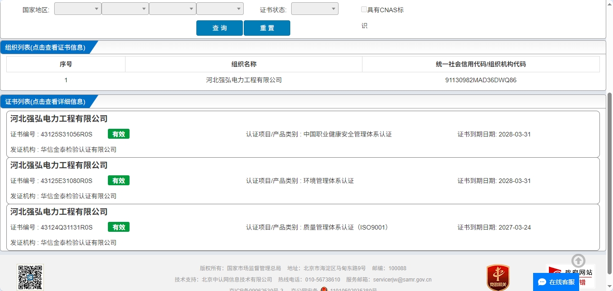Select the 组织列表 section header tab

(45, 47)
